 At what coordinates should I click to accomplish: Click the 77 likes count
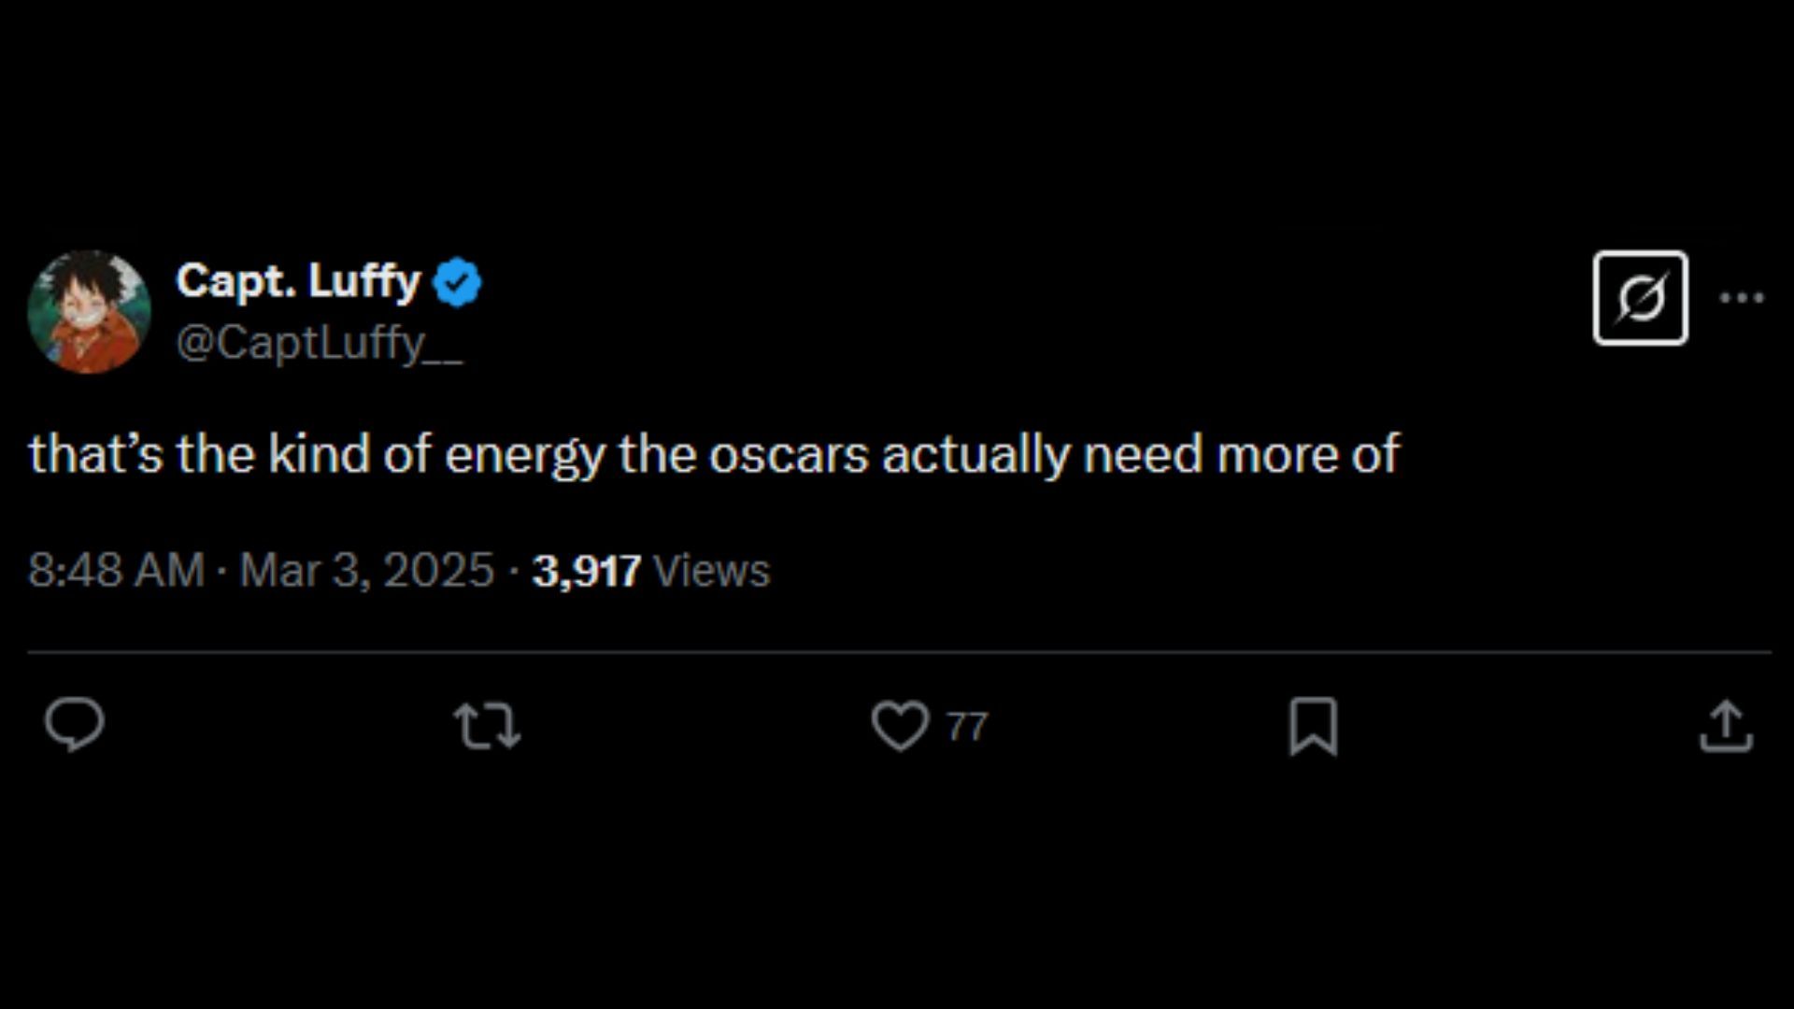coord(967,727)
